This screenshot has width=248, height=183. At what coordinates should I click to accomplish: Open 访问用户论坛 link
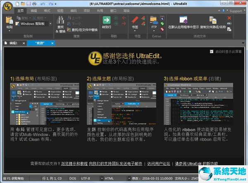(159, 164)
